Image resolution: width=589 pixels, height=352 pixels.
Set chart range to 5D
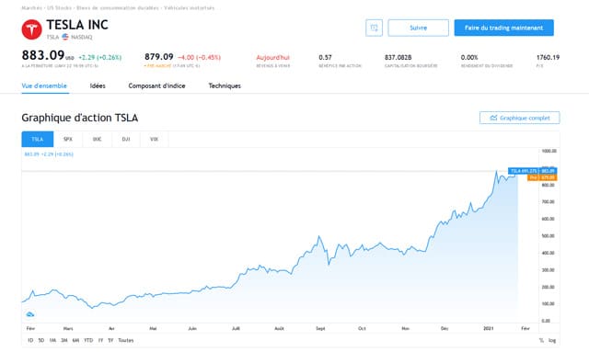pos(41,340)
